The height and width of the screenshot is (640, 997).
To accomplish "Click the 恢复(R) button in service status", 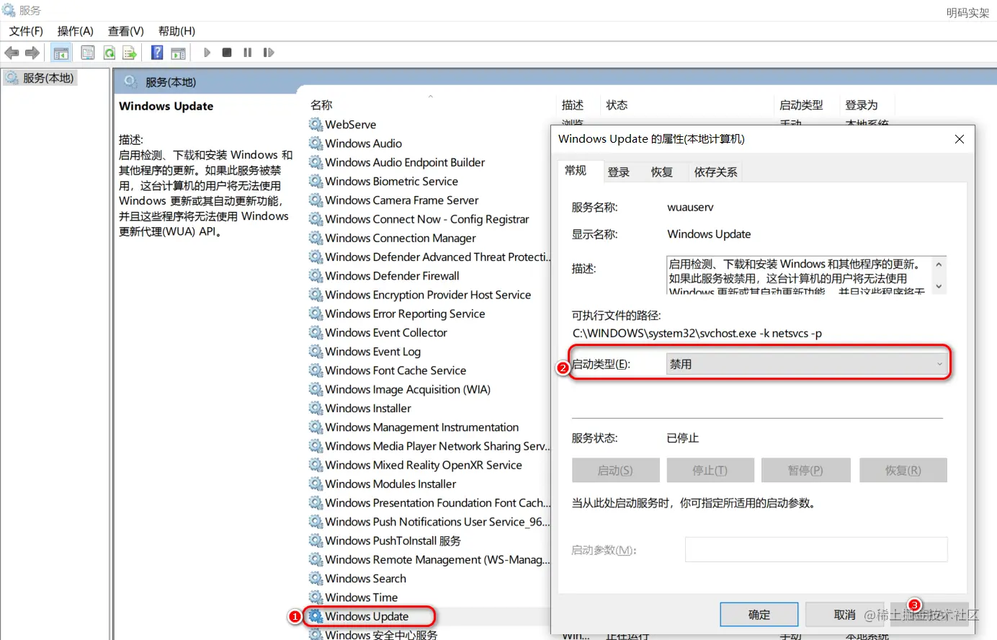I will 903,471.
